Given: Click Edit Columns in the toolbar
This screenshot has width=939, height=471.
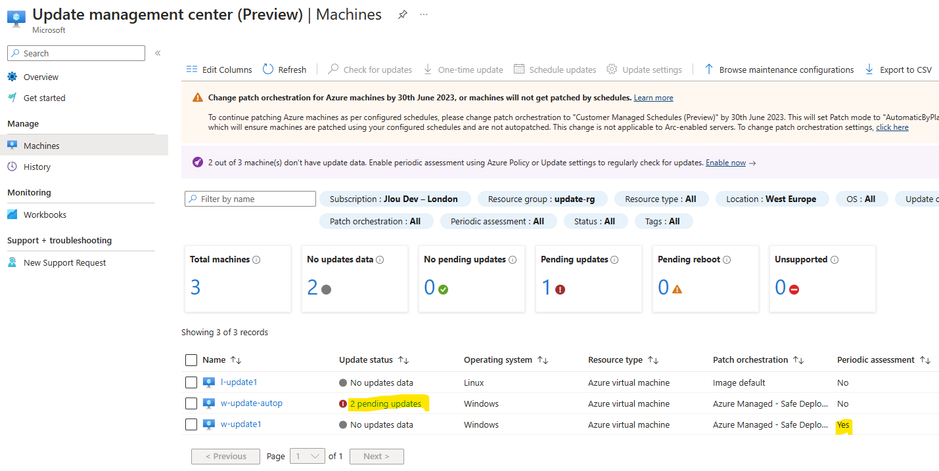Looking at the screenshot, I should (219, 70).
